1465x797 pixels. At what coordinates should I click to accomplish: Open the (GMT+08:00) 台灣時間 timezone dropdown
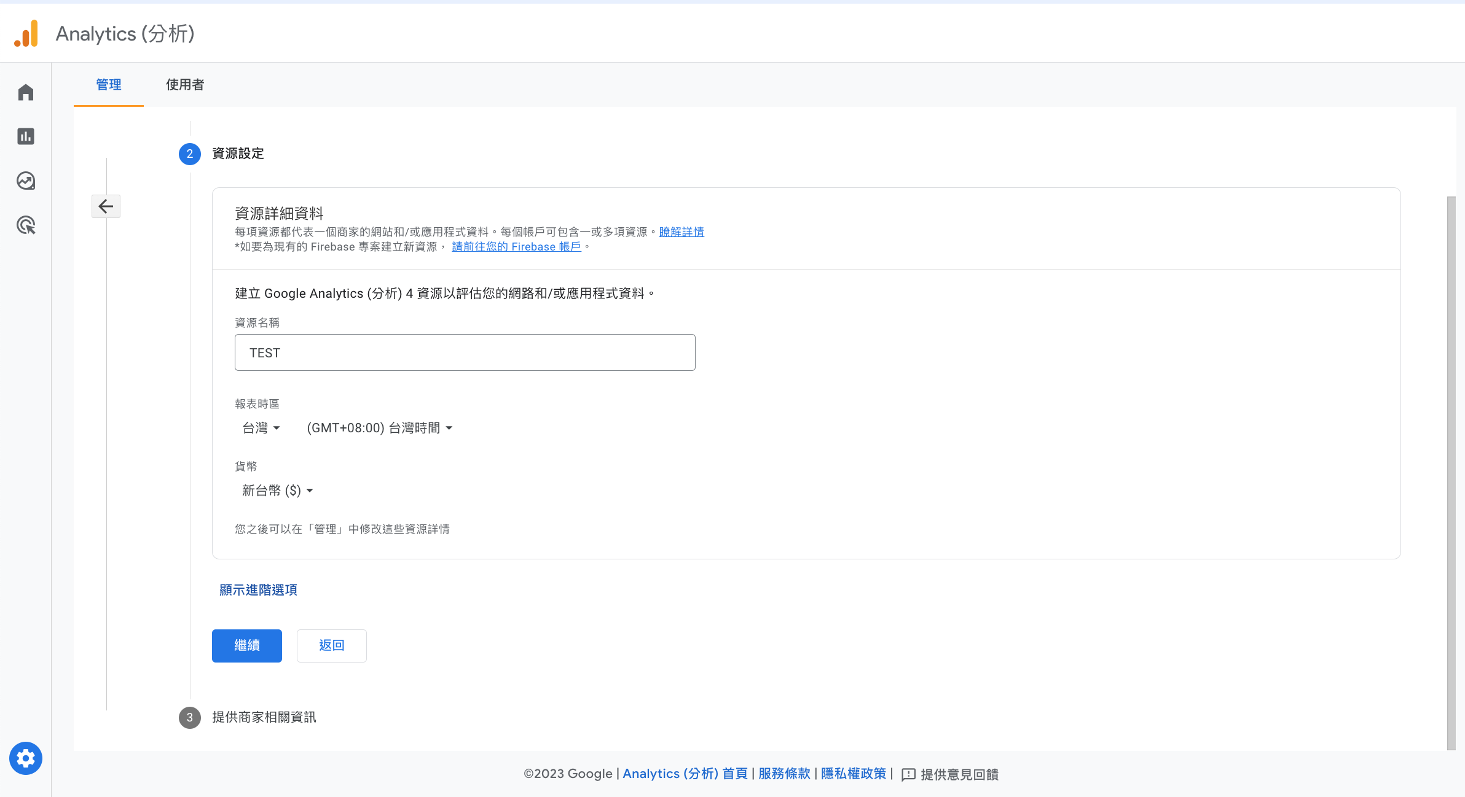tap(379, 428)
